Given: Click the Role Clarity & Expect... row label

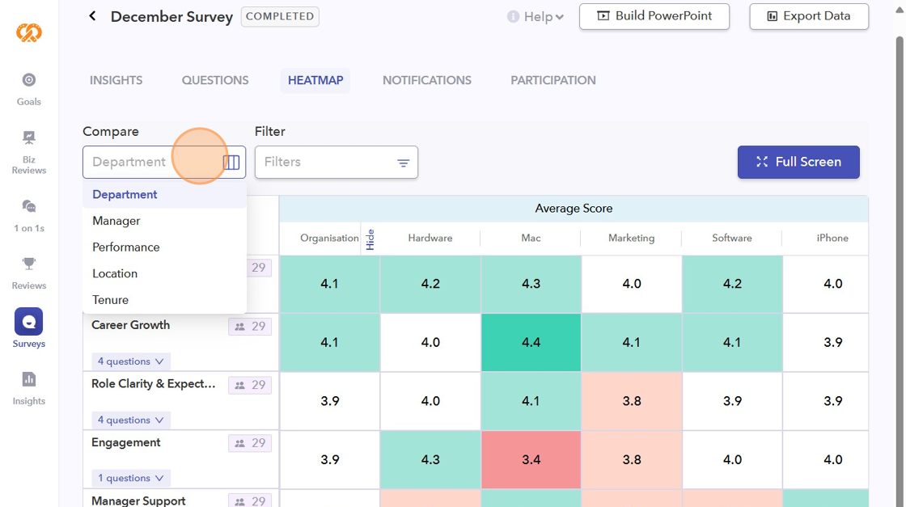Looking at the screenshot, I should tap(154, 384).
